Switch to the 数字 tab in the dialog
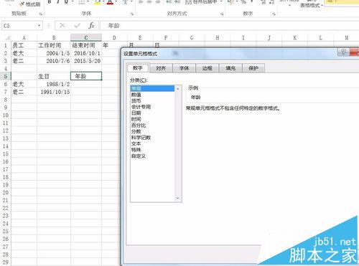The width and height of the screenshot is (359, 266). 138,68
